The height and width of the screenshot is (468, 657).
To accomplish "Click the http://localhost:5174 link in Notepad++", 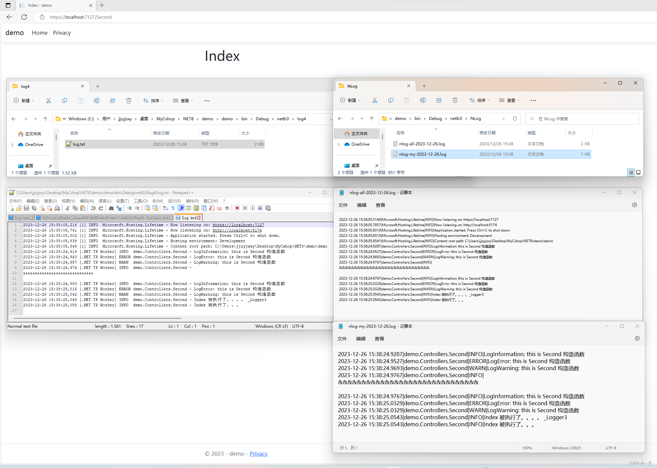I will [x=237, y=230].
